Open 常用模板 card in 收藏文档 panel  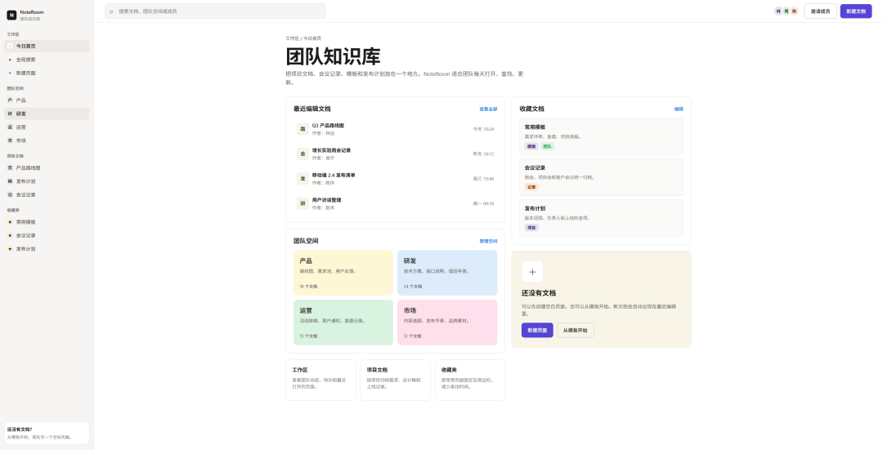pos(601,136)
